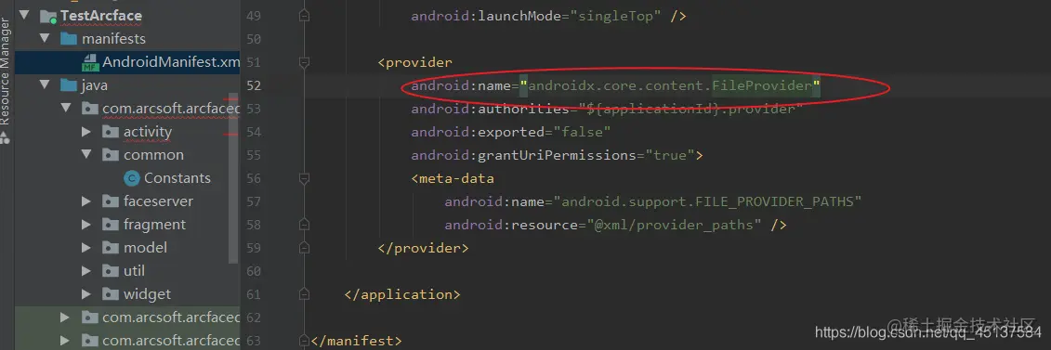Collapse the expanded com.arcsoft package arrow
This screenshot has width=1051, height=350.
66,109
